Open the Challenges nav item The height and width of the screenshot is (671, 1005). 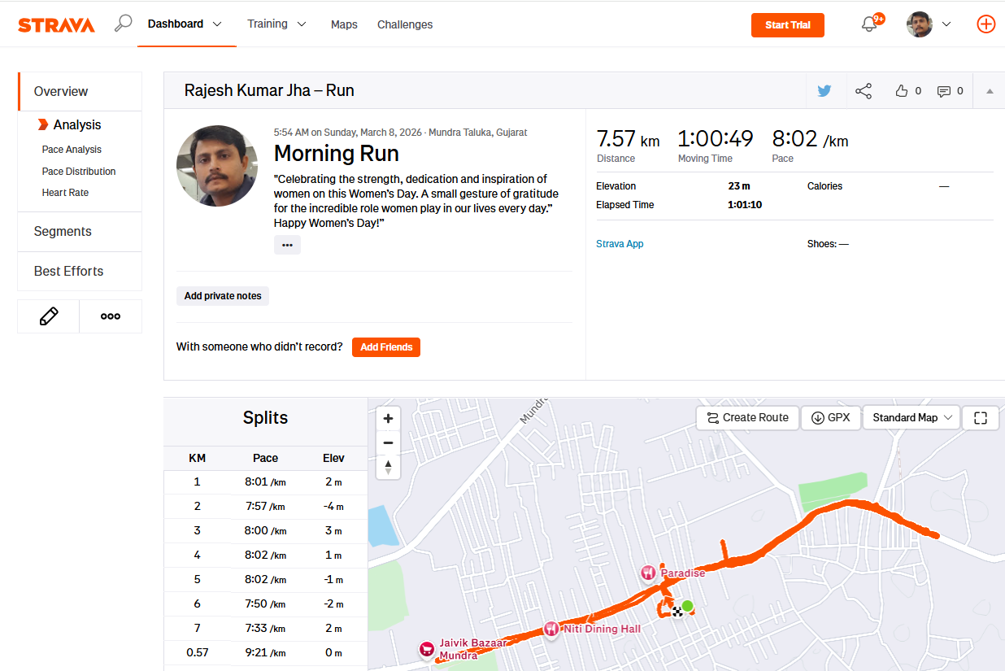tap(405, 24)
